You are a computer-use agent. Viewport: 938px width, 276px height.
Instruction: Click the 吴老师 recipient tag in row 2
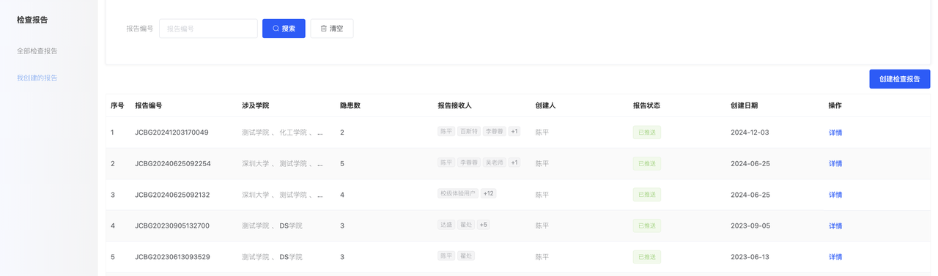coord(495,163)
